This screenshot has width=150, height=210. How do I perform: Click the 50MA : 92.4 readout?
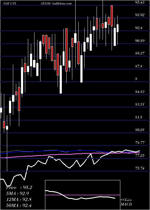click(19, 205)
